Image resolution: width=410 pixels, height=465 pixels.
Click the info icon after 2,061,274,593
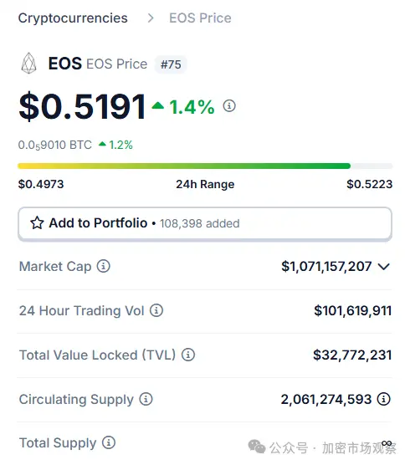click(x=383, y=399)
